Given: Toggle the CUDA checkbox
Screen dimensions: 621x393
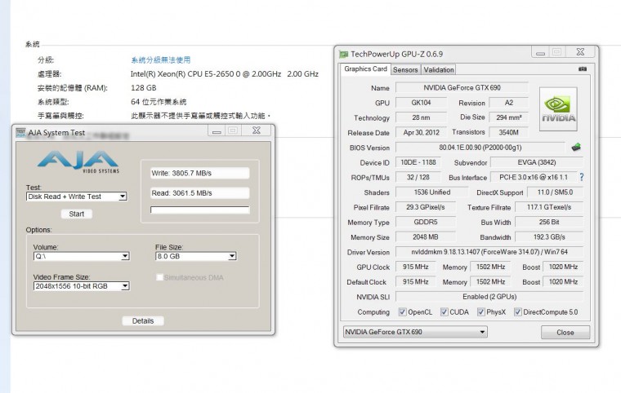Looking at the screenshot, I should tap(444, 312).
